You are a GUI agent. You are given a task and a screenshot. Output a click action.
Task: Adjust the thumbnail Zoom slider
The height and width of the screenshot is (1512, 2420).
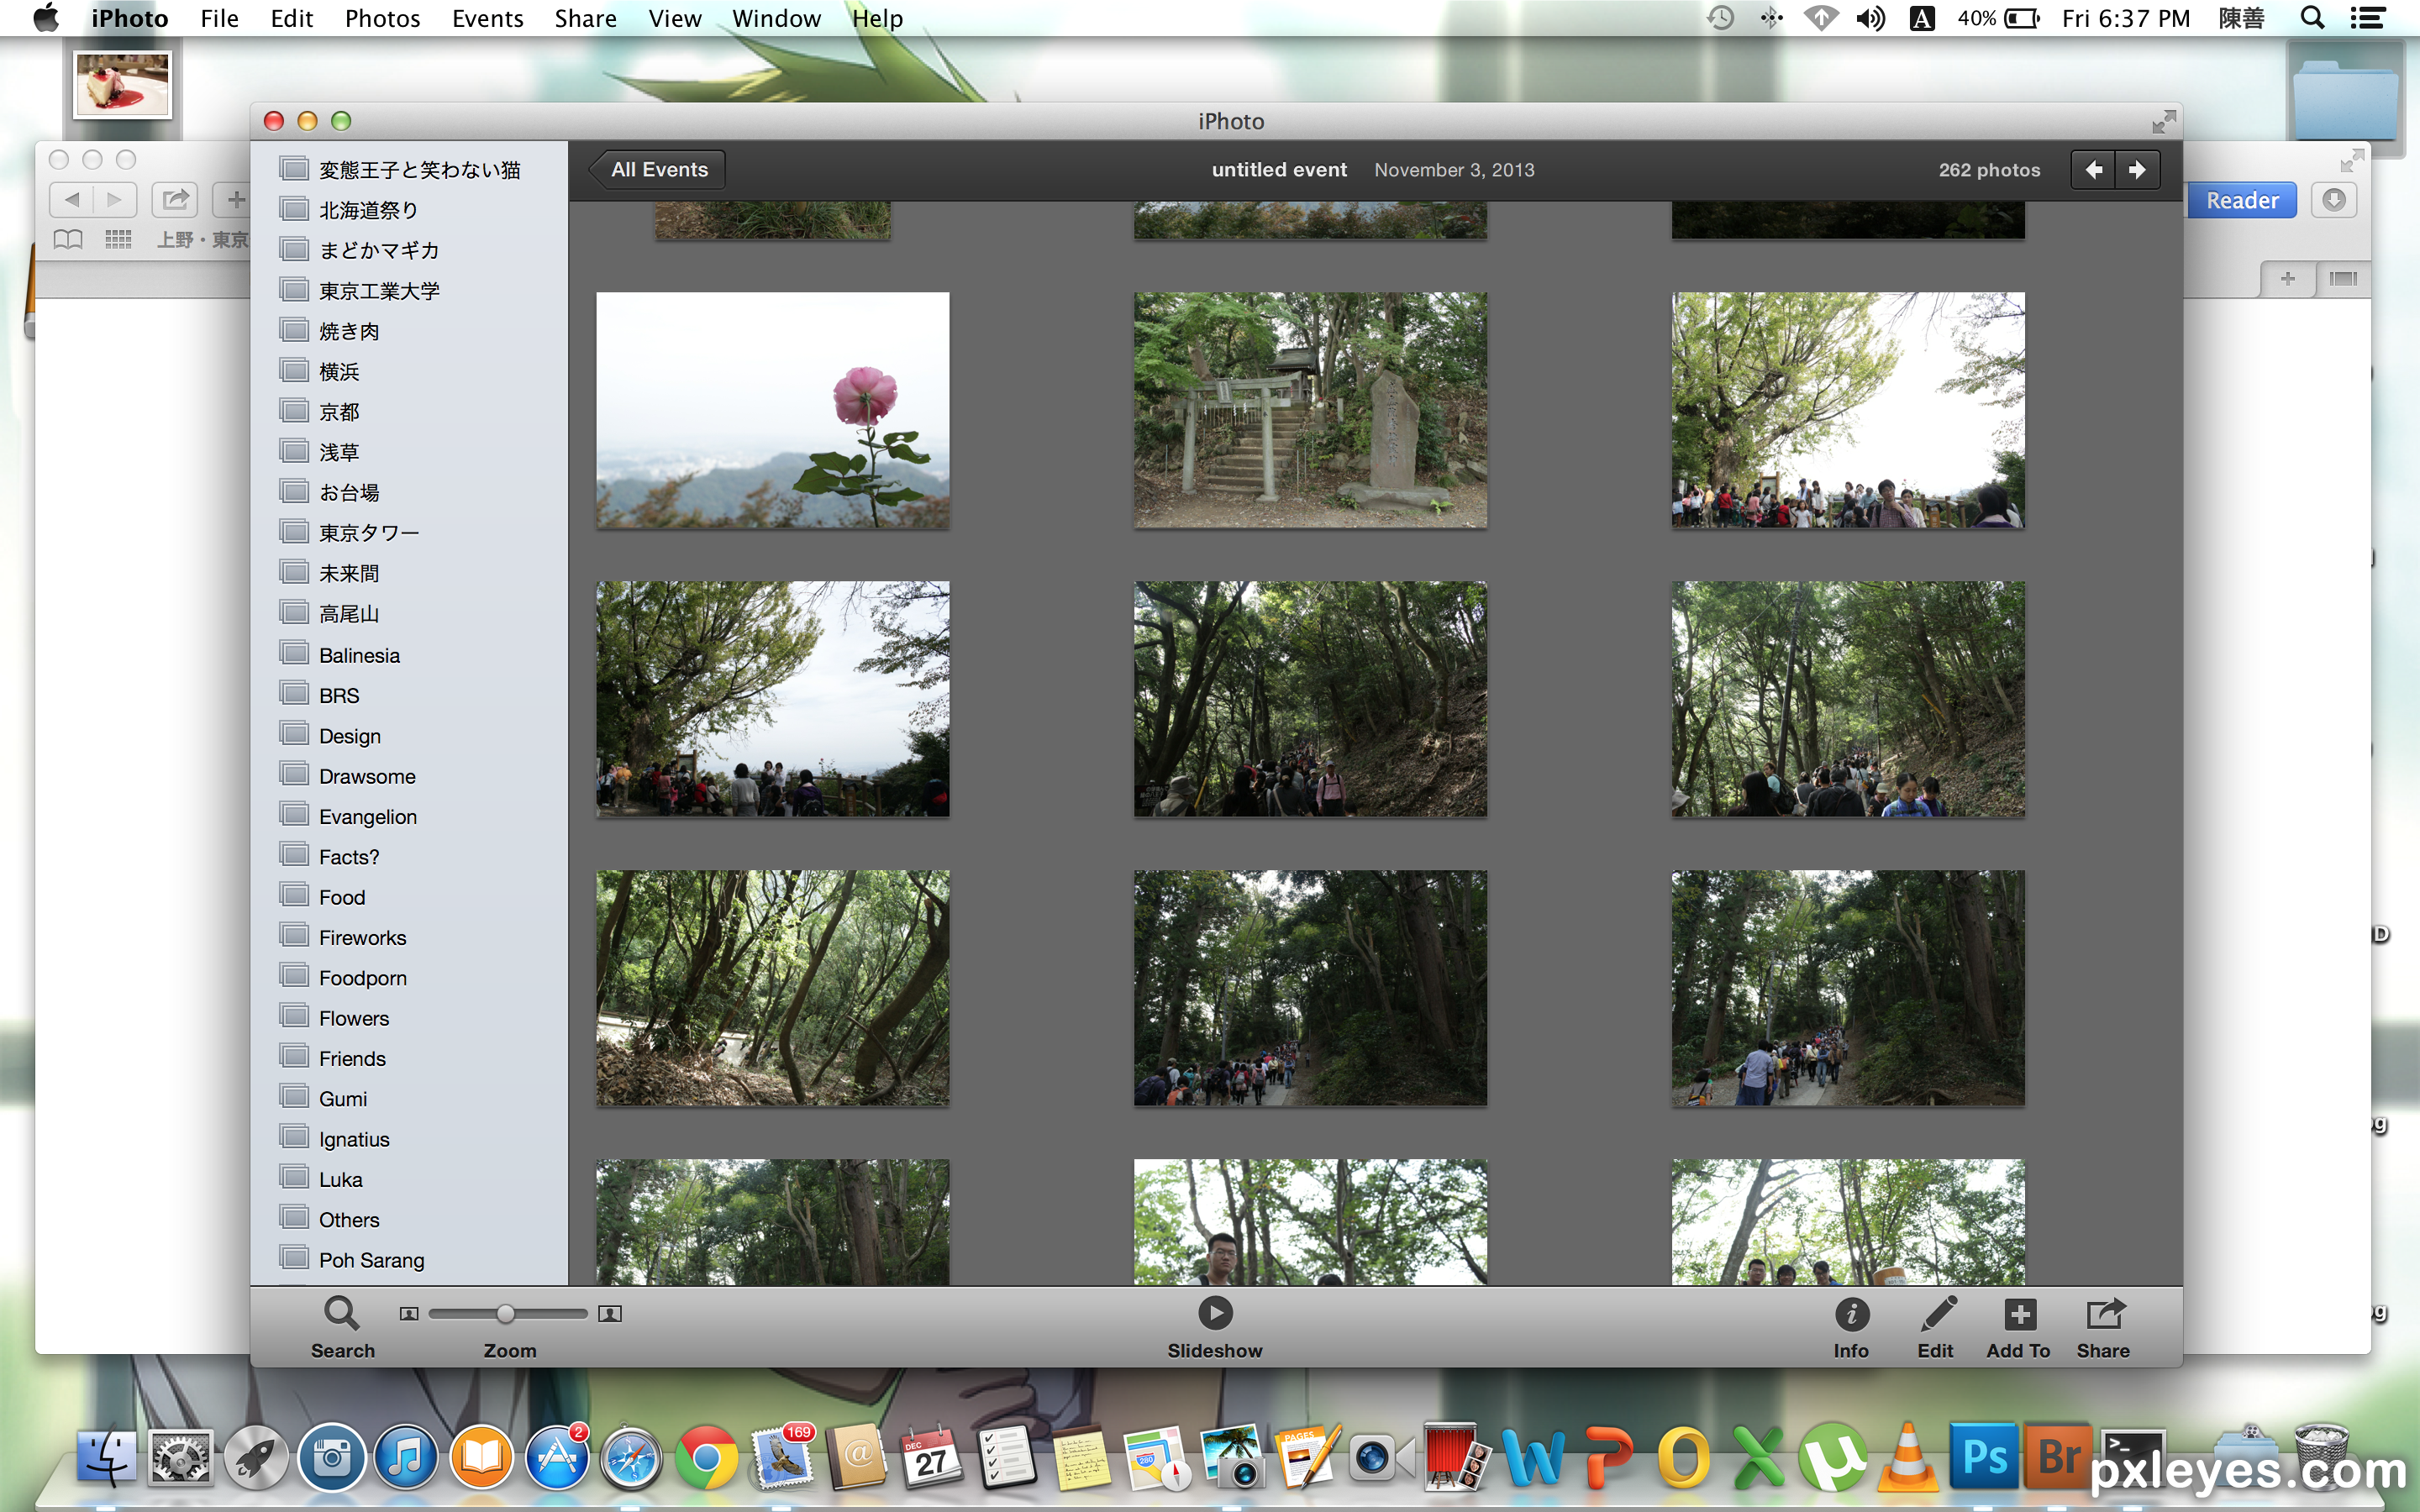coord(507,1313)
